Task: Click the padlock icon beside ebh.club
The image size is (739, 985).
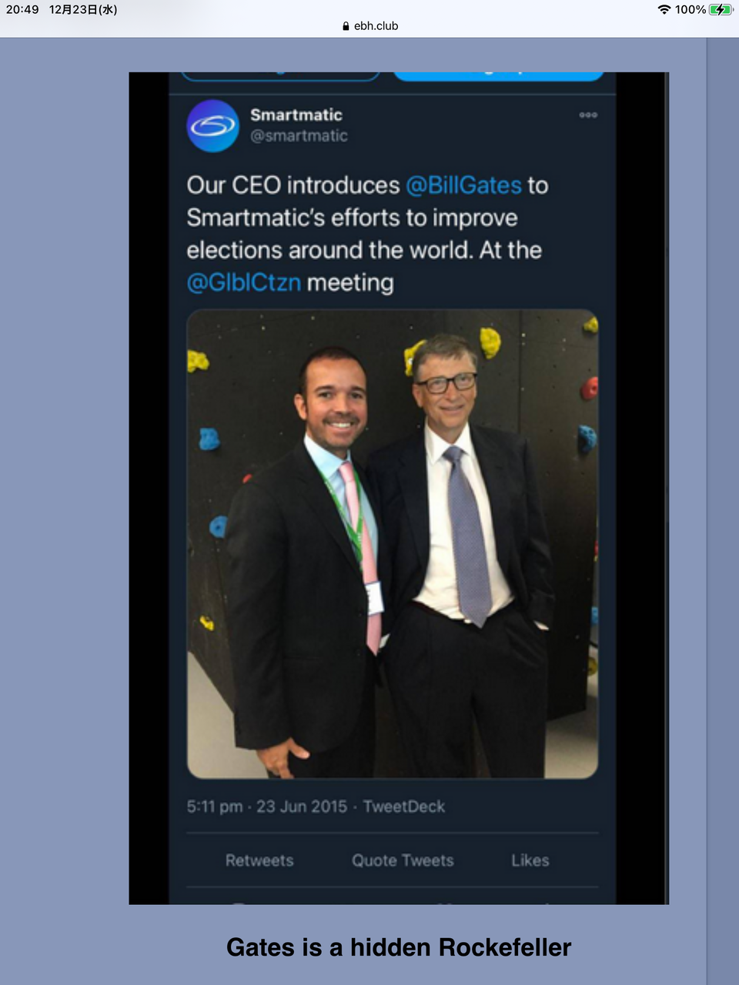Action: click(346, 26)
